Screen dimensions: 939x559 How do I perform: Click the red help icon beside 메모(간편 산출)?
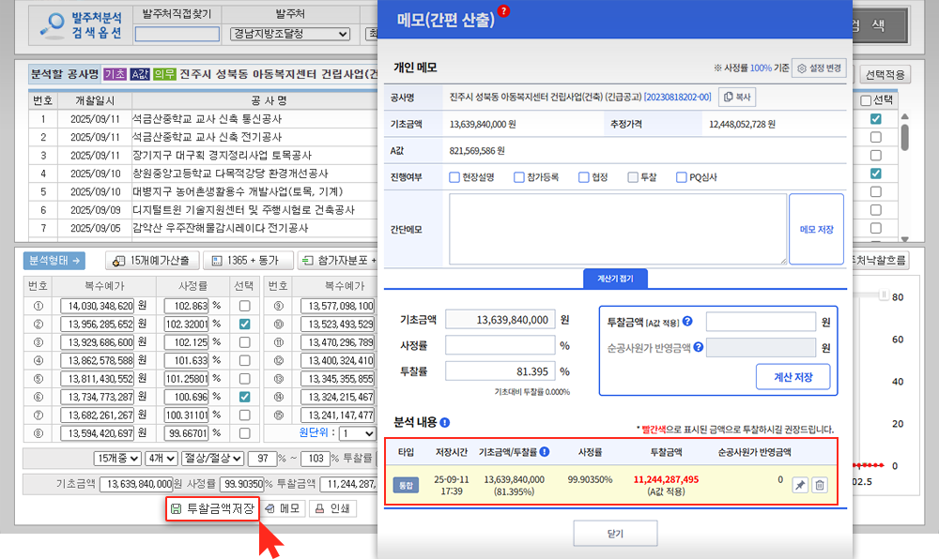click(x=503, y=10)
